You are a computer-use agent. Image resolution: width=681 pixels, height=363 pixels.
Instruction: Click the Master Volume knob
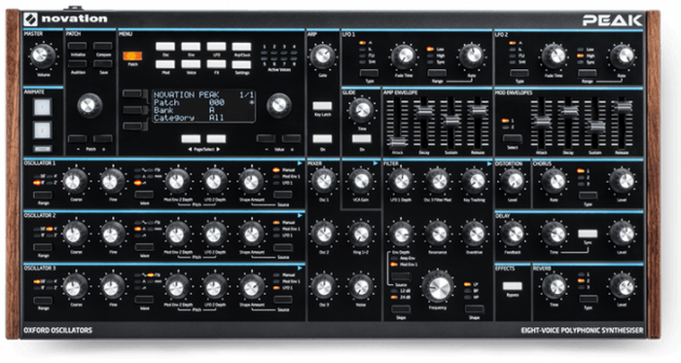tap(43, 55)
